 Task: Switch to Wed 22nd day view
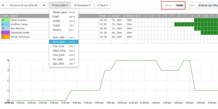click(64, 51)
